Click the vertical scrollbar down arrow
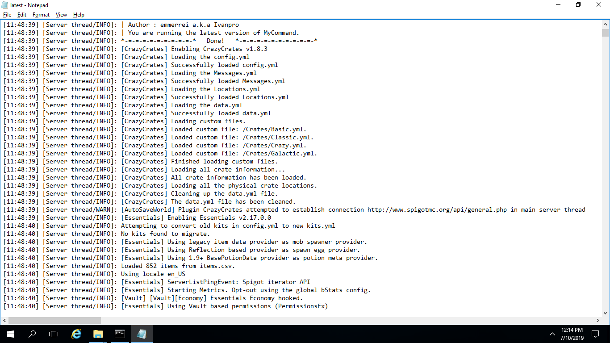The image size is (610, 343). [x=605, y=313]
